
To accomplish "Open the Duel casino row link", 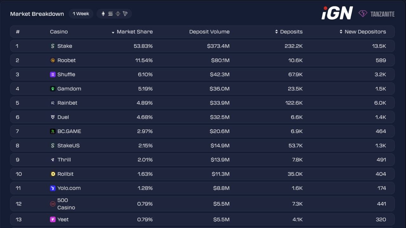I will pos(63,117).
